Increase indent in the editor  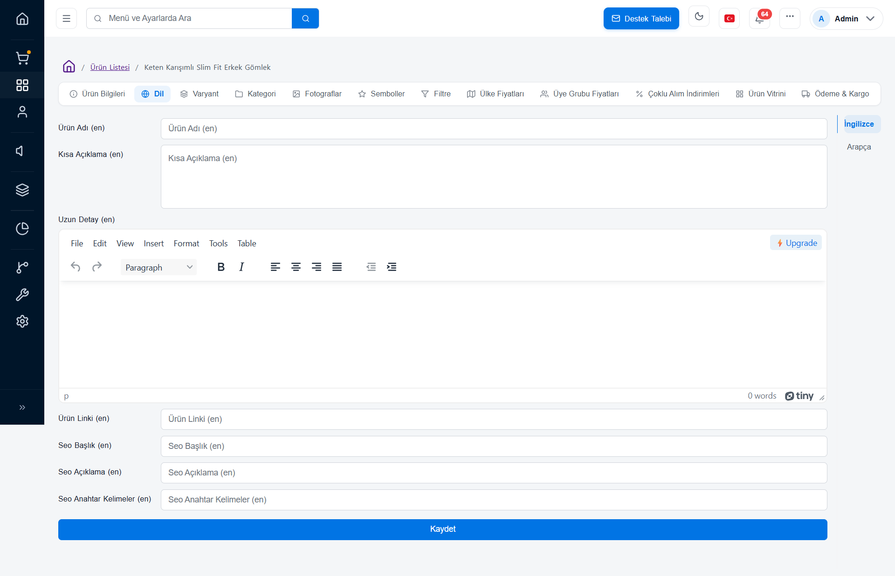click(x=392, y=267)
